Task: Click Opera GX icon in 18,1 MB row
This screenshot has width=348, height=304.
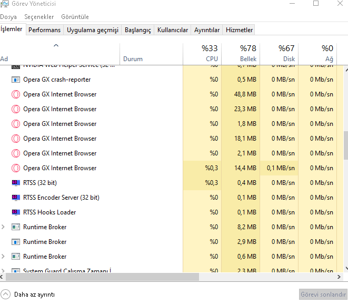Action: click(16, 139)
